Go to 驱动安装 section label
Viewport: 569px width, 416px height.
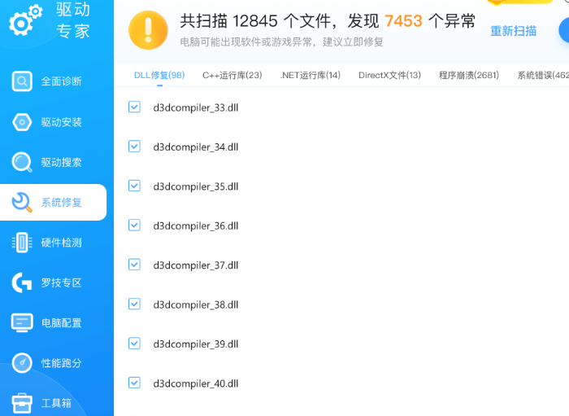point(61,122)
